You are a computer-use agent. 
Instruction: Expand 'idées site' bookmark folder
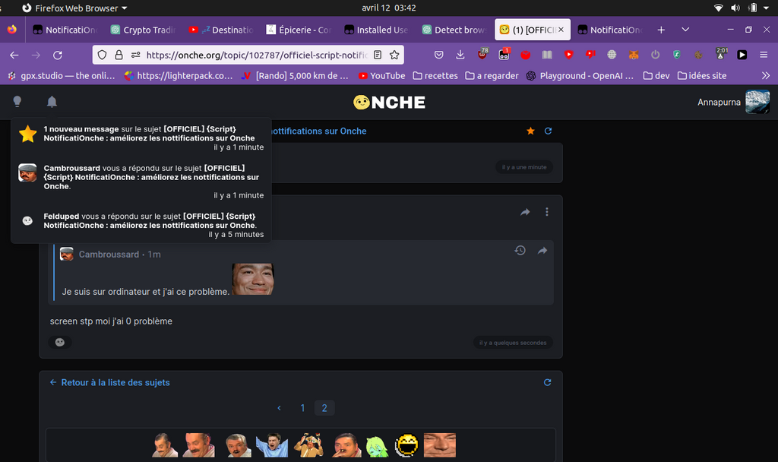click(702, 75)
